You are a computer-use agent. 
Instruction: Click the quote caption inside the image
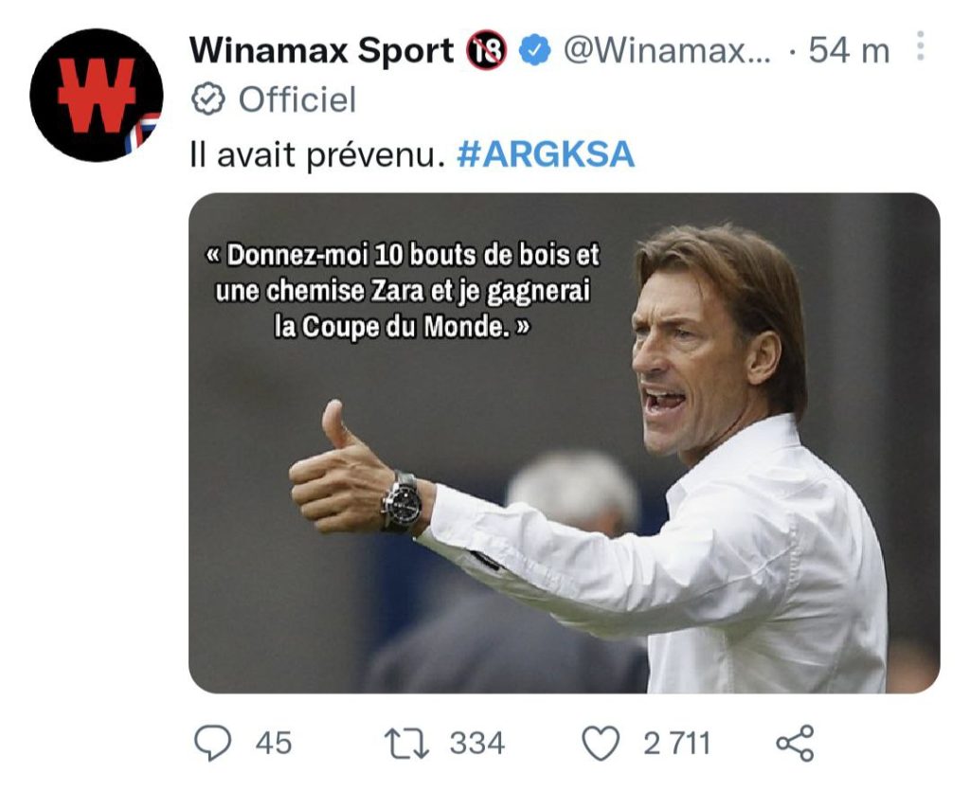click(x=402, y=291)
